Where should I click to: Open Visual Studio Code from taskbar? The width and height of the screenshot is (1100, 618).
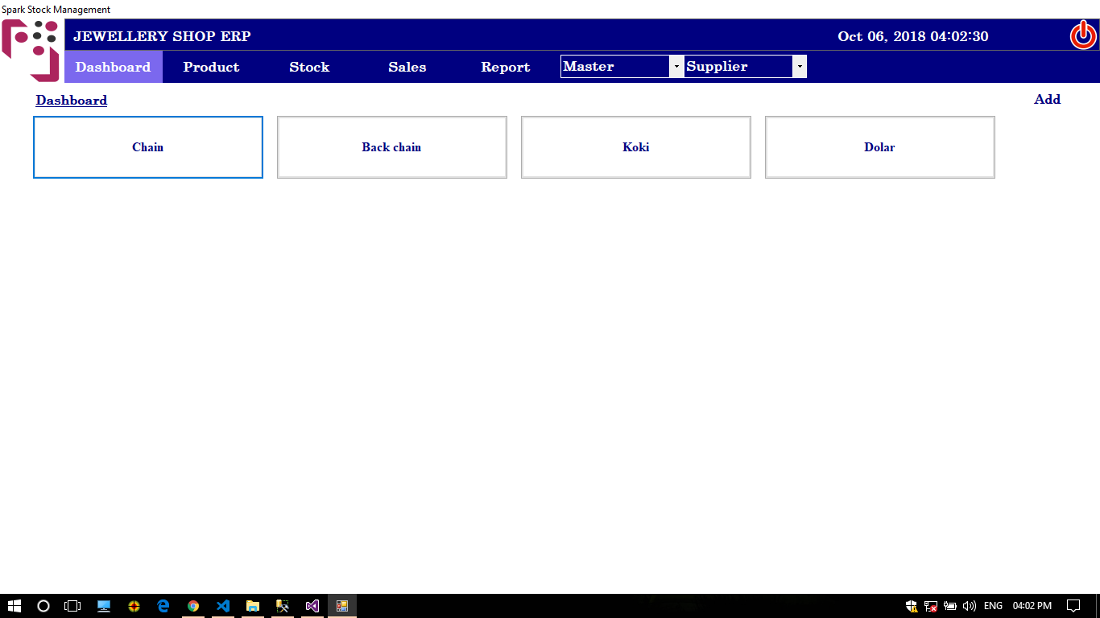tap(223, 606)
